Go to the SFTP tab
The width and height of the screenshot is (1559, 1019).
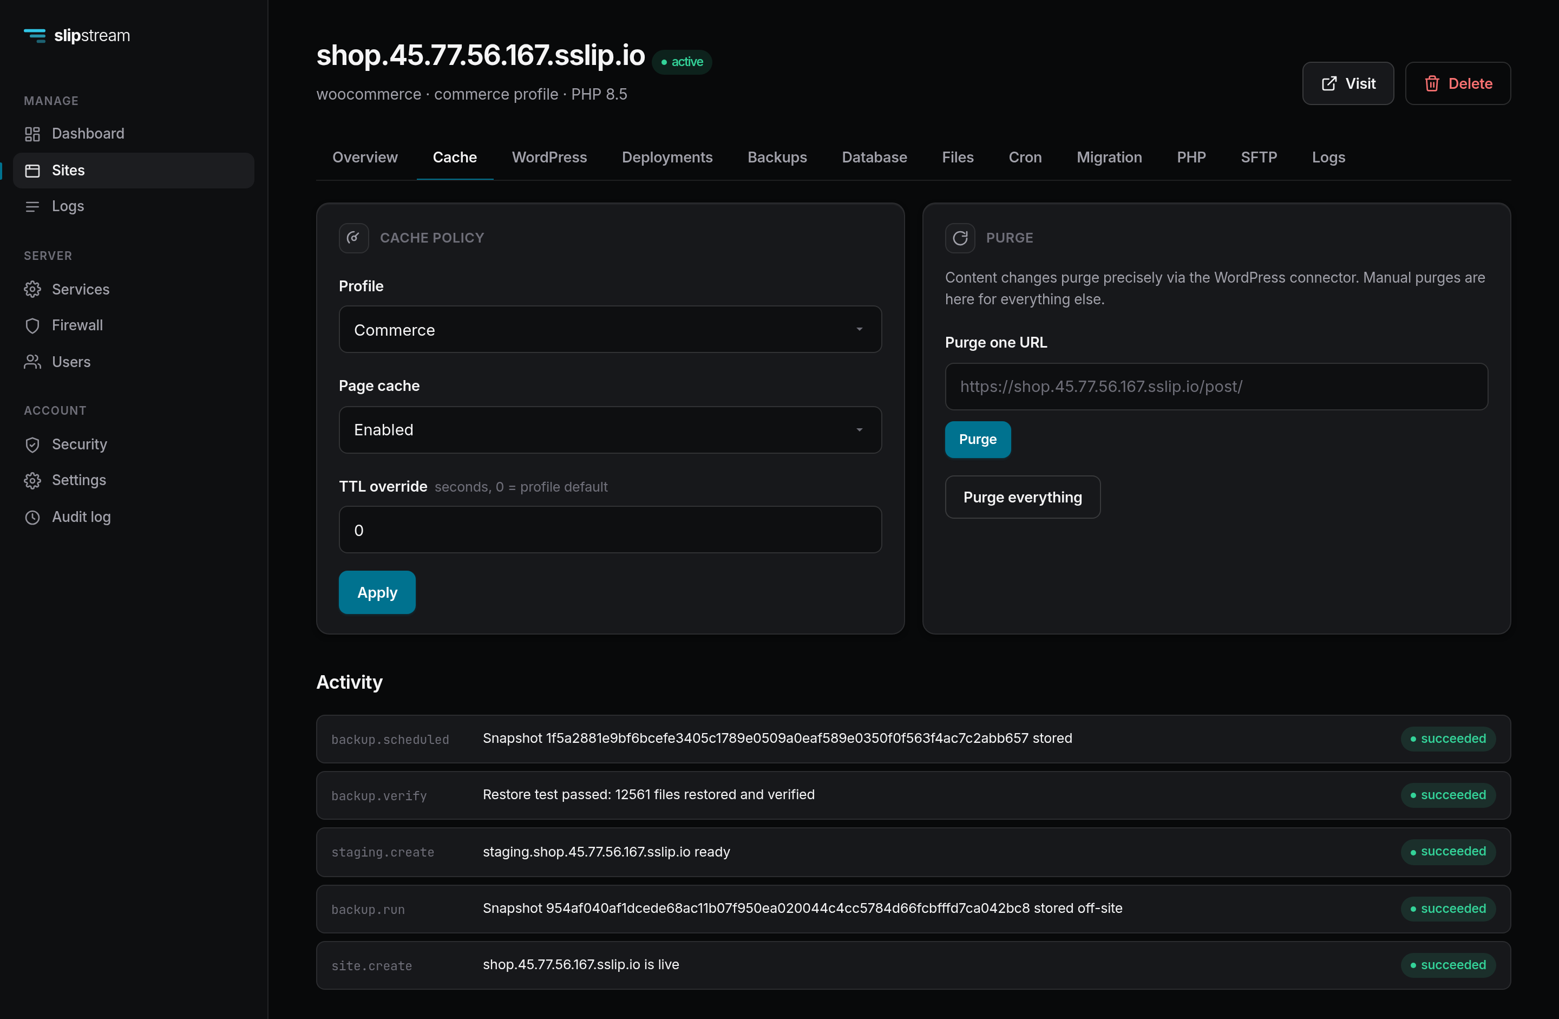1259,157
